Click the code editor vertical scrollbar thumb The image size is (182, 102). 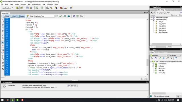click(x=147, y=62)
